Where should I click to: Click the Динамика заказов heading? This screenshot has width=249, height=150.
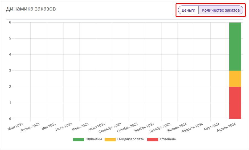[31, 9]
